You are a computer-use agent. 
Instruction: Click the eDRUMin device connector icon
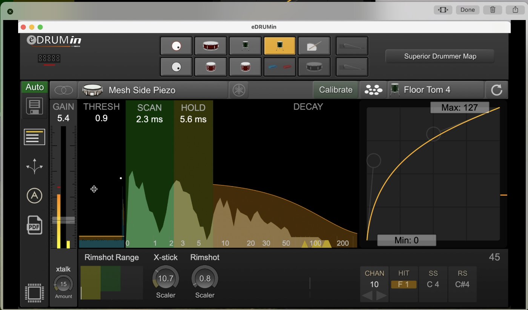49,59
